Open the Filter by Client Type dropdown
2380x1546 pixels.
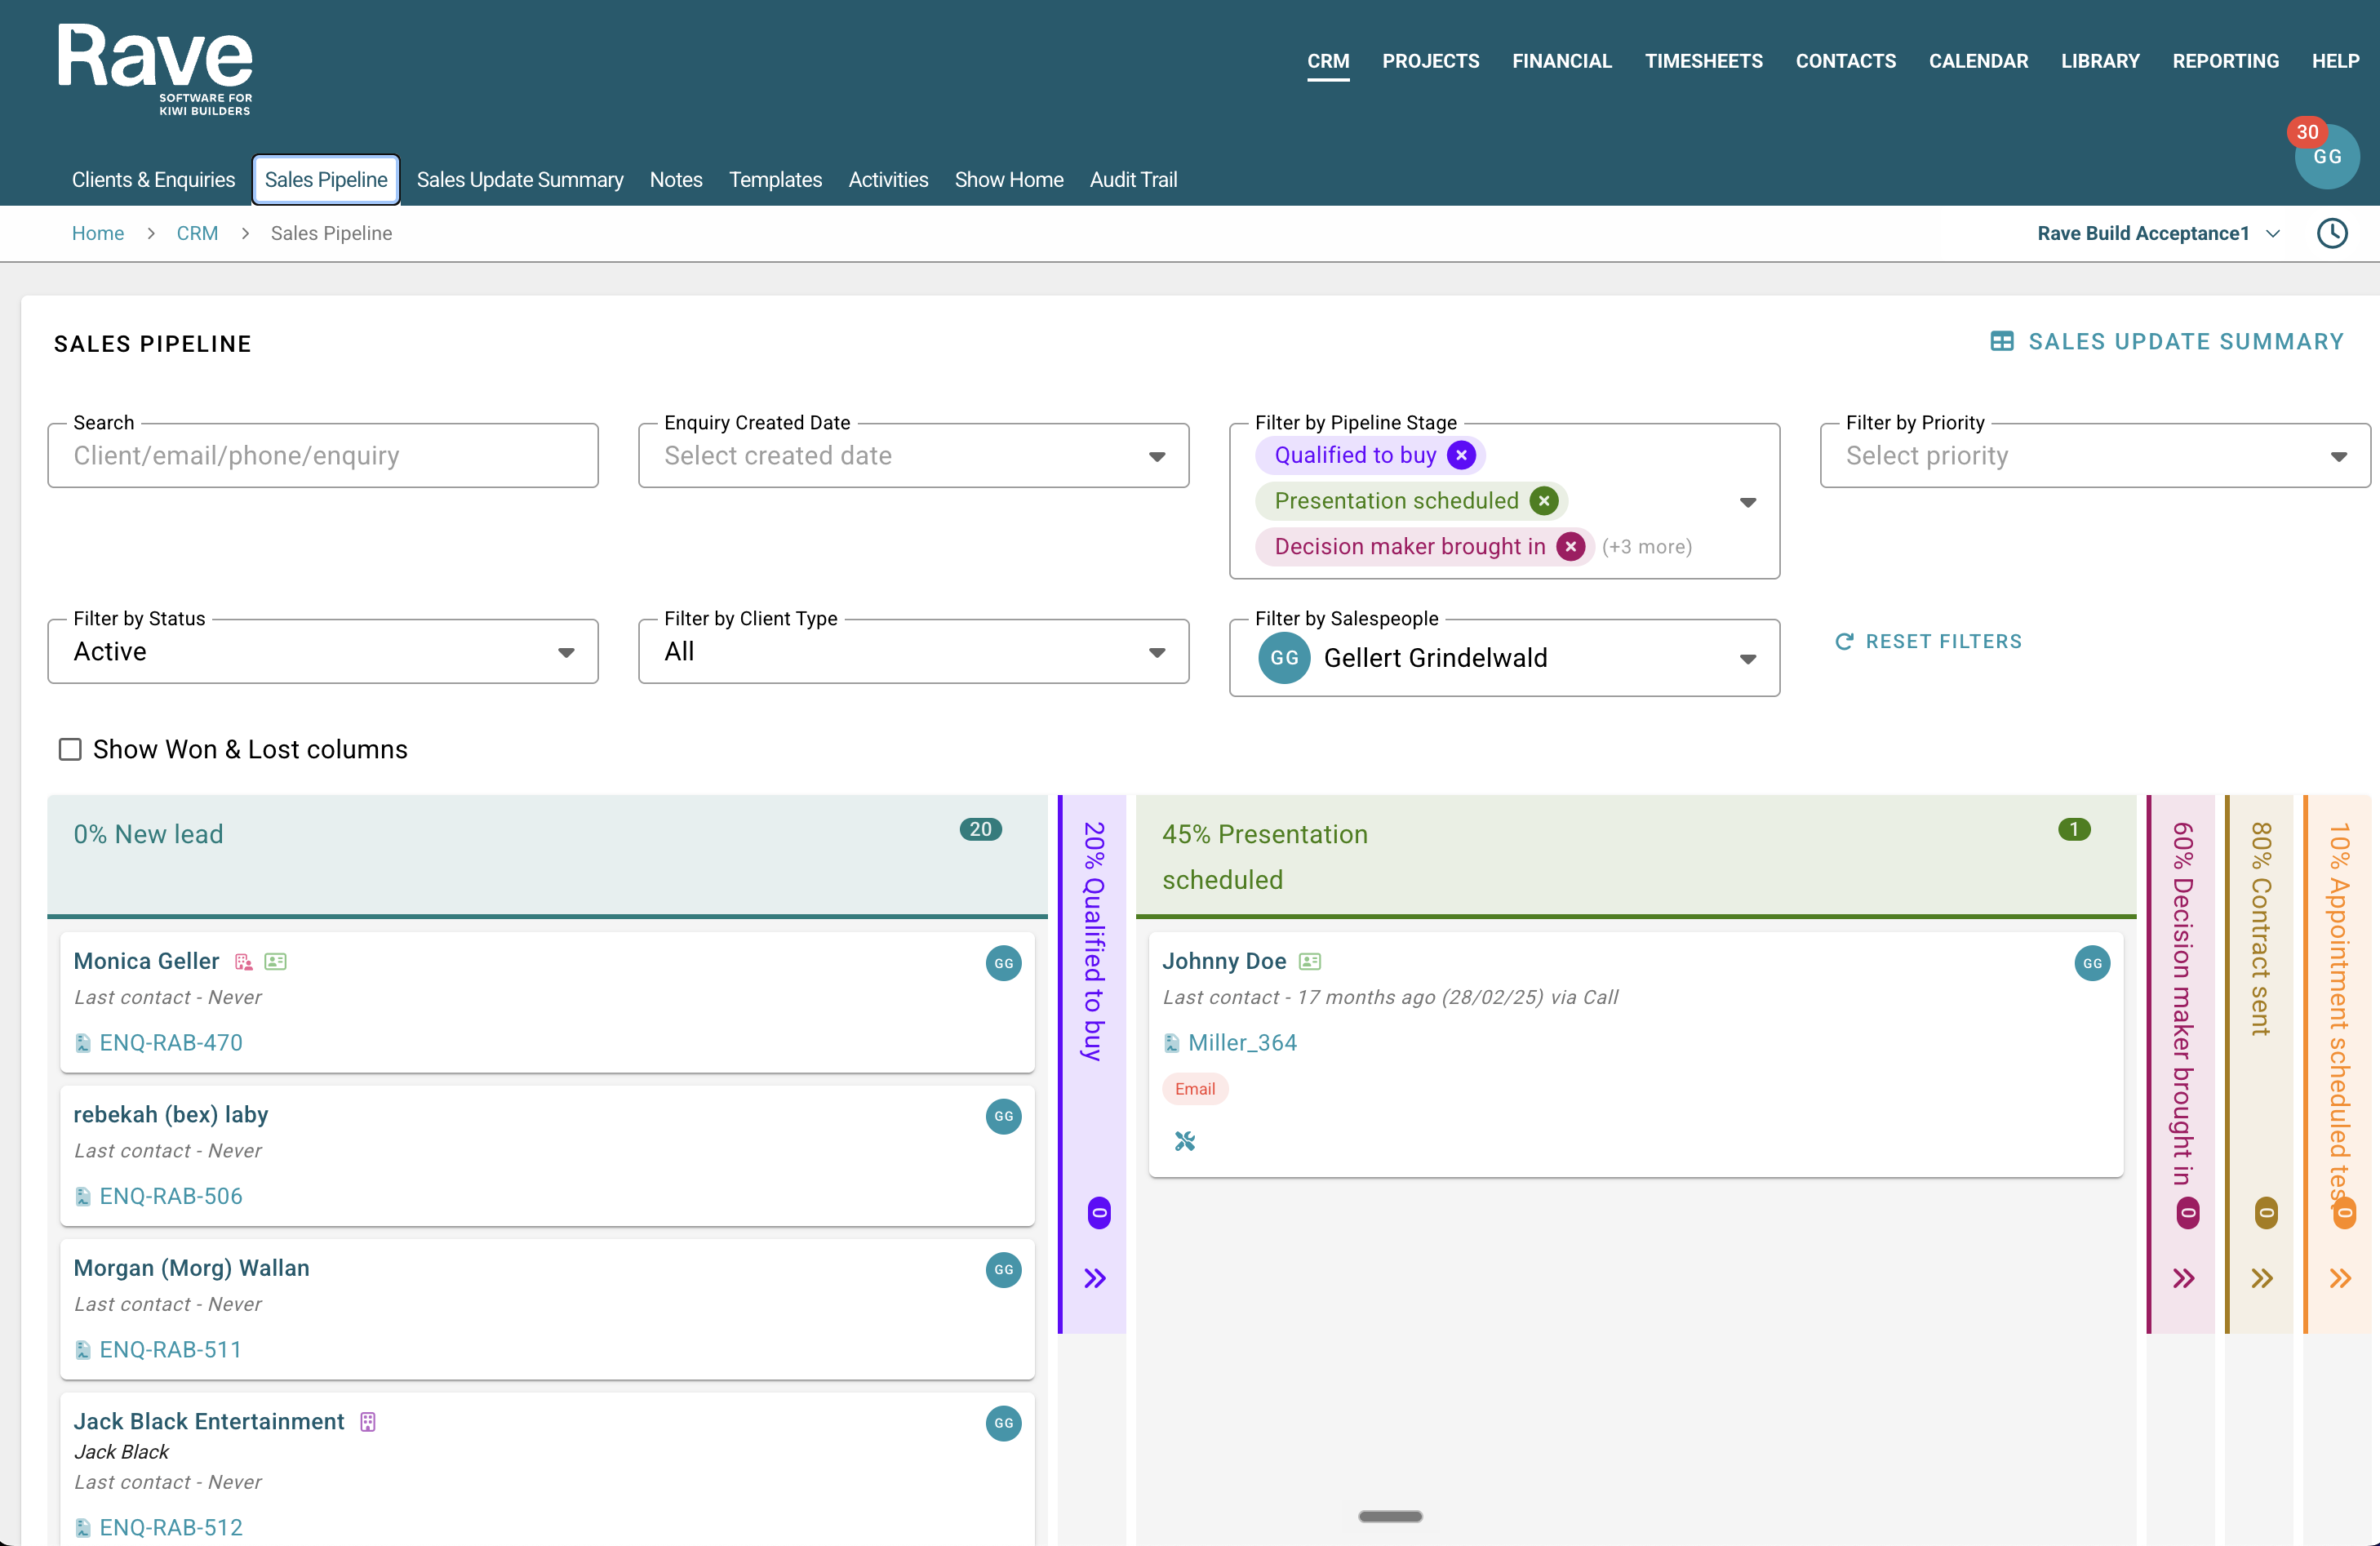coord(913,652)
